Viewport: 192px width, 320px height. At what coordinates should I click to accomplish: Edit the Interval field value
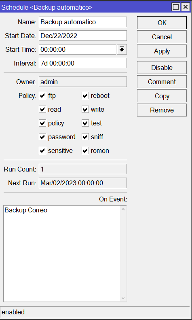pos(83,63)
